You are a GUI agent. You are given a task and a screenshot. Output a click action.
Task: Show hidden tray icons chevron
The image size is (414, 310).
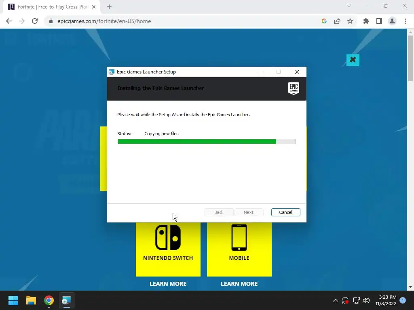click(335, 300)
